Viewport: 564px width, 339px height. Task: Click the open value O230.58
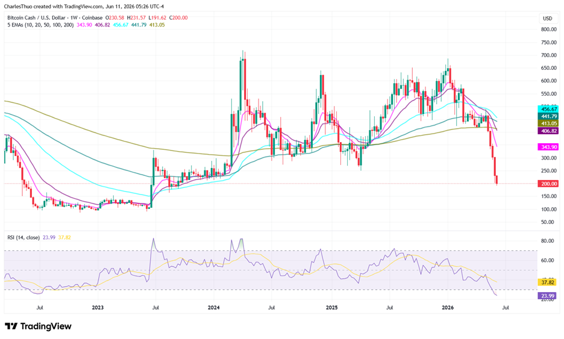coord(114,17)
